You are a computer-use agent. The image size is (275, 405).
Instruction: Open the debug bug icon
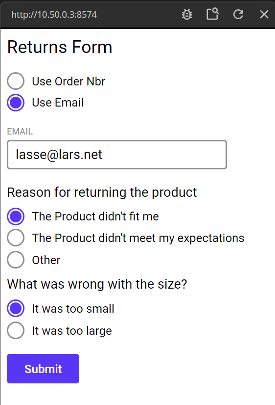[187, 14]
